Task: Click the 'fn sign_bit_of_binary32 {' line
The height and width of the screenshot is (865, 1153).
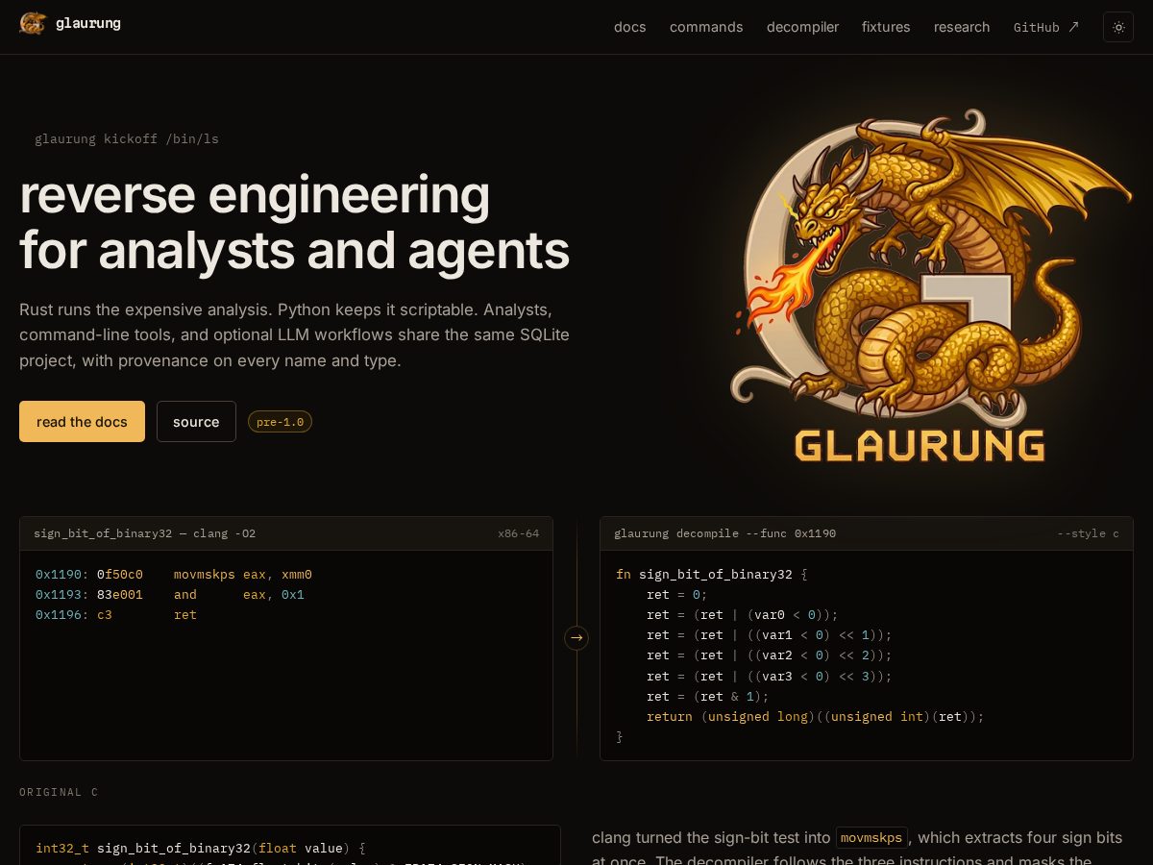Action: click(x=712, y=575)
